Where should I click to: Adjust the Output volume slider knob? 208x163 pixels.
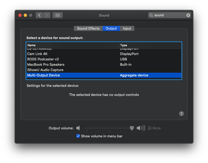point(132,128)
